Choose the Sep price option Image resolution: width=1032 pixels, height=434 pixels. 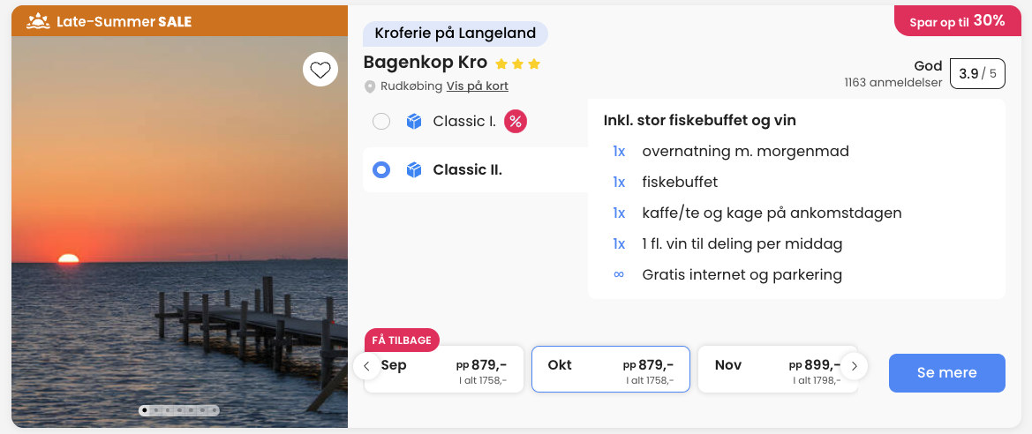[x=444, y=370]
